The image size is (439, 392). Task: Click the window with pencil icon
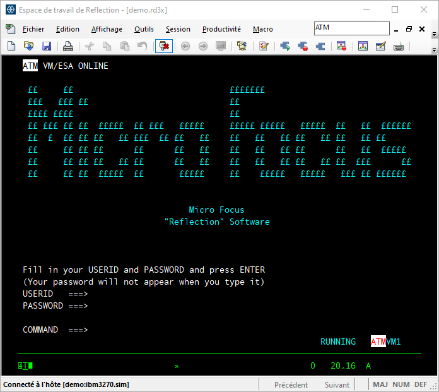pos(381,46)
